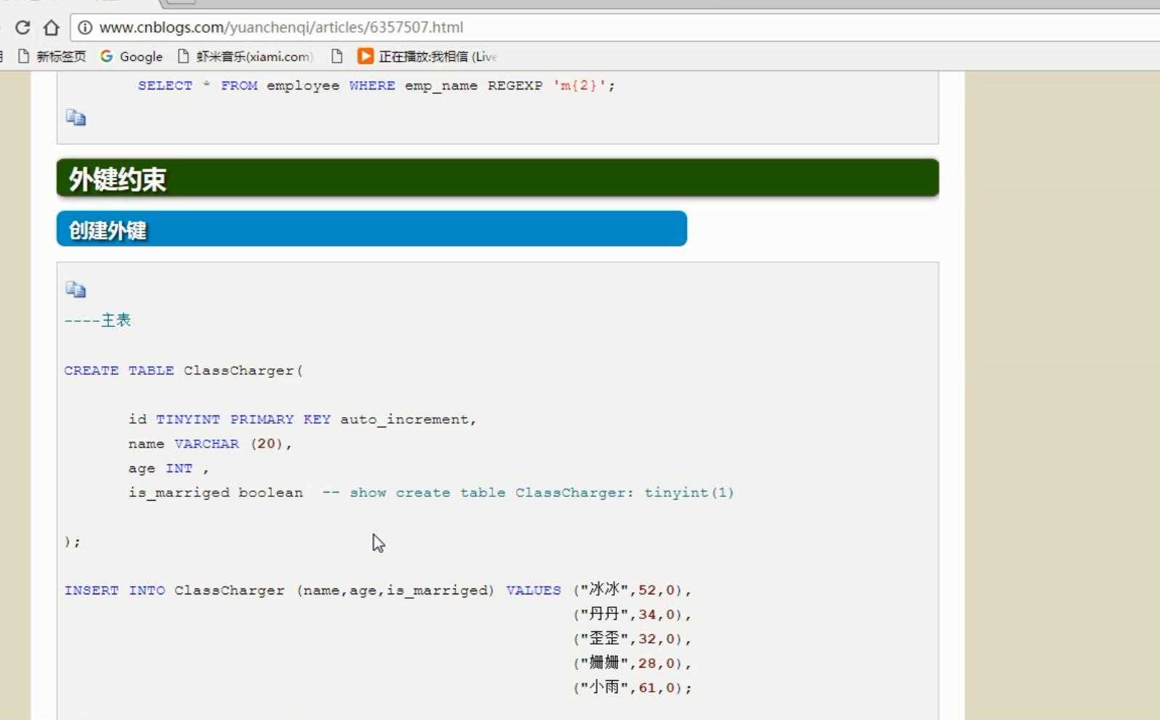1160x720 pixels.
Task: Click the SELECT * FROM employee query line
Action: [x=376, y=86]
